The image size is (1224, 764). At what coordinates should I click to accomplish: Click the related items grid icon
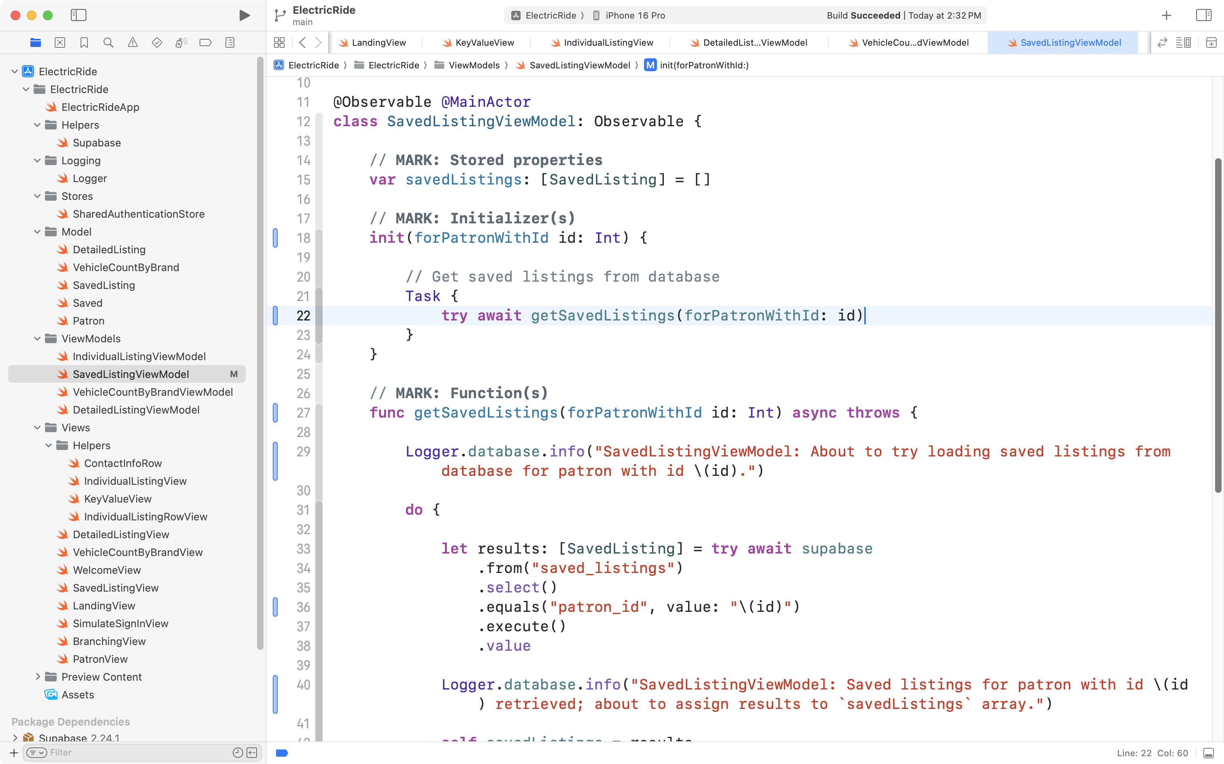tap(279, 43)
